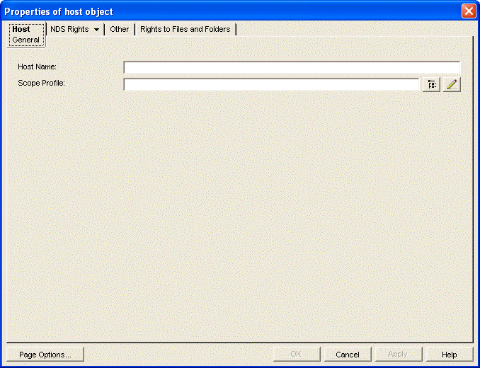Click the Scope Profile label

[x=41, y=83]
